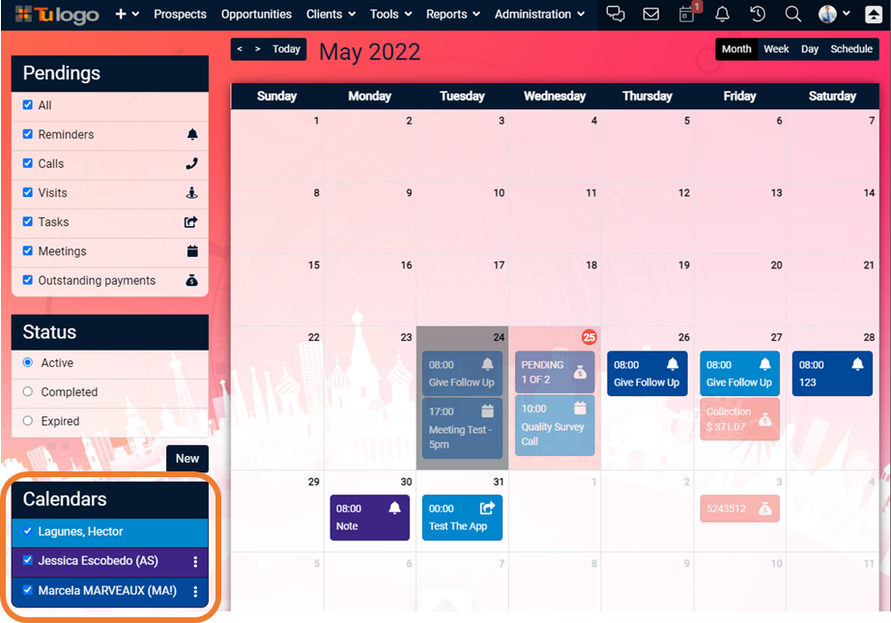Switch to Month view
The width and height of the screenshot is (891, 623).
736,49
